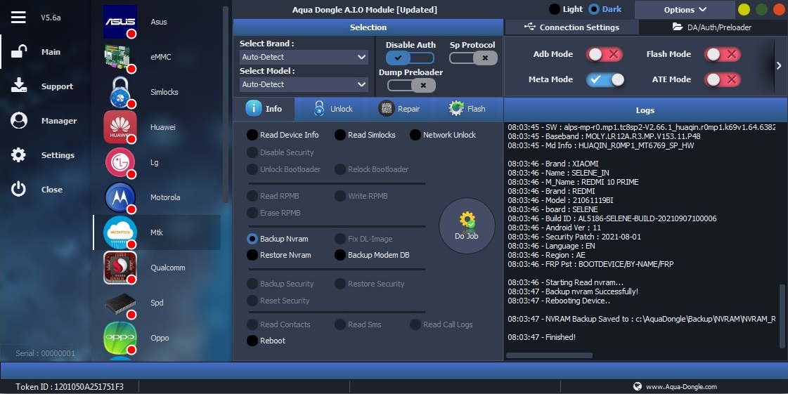
Task: Open the Connection Settings tab
Action: point(572,27)
